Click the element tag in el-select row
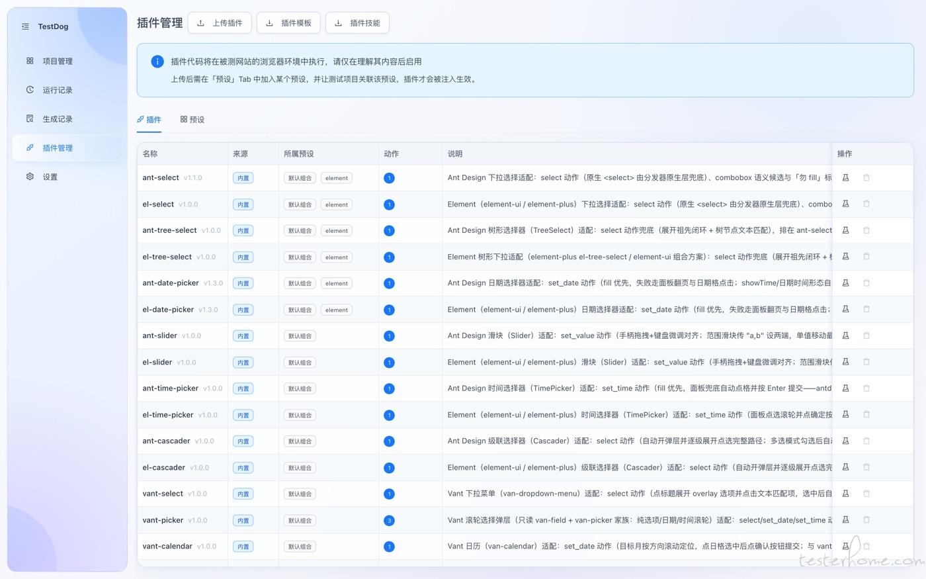 (x=337, y=204)
